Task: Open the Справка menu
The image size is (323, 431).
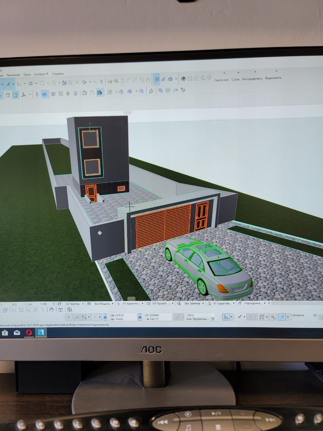Action: tap(58, 74)
